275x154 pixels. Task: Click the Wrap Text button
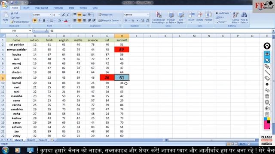(105, 15)
